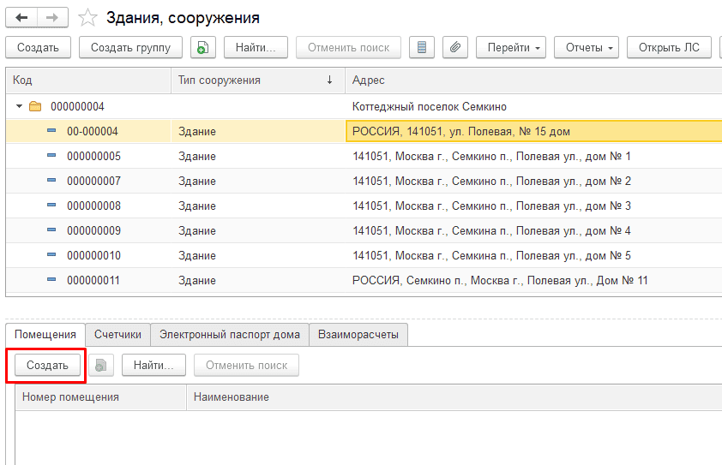Click the top toolbar Найти... button

pyautogui.click(x=256, y=48)
